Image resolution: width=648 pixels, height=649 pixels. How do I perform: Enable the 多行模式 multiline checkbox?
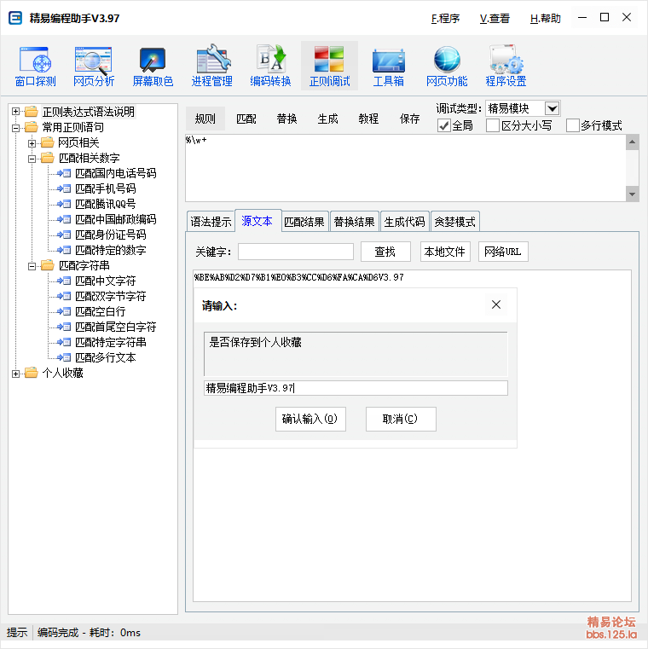(572, 125)
